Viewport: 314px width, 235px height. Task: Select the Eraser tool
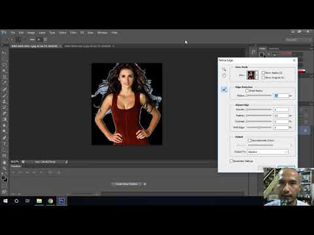click(4, 114)
